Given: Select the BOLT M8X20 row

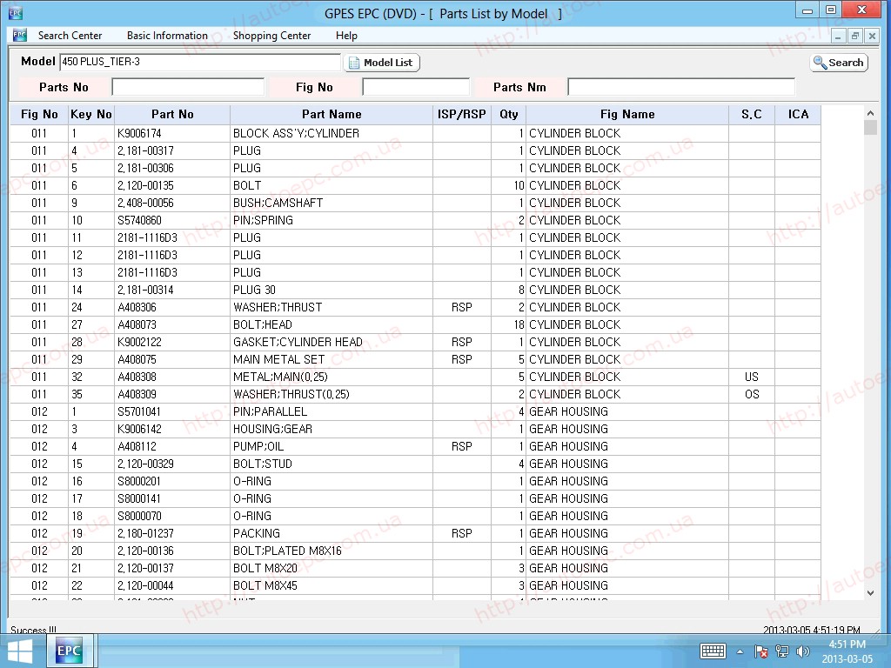Looking at the screenshot, I should (x=415, y=568).
